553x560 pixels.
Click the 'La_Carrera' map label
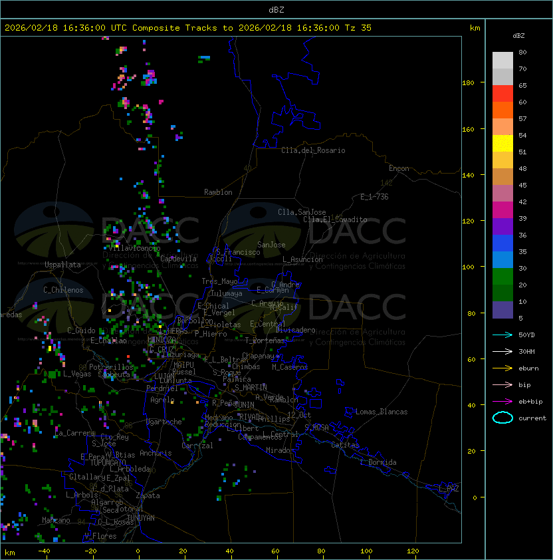pos(75,433)
